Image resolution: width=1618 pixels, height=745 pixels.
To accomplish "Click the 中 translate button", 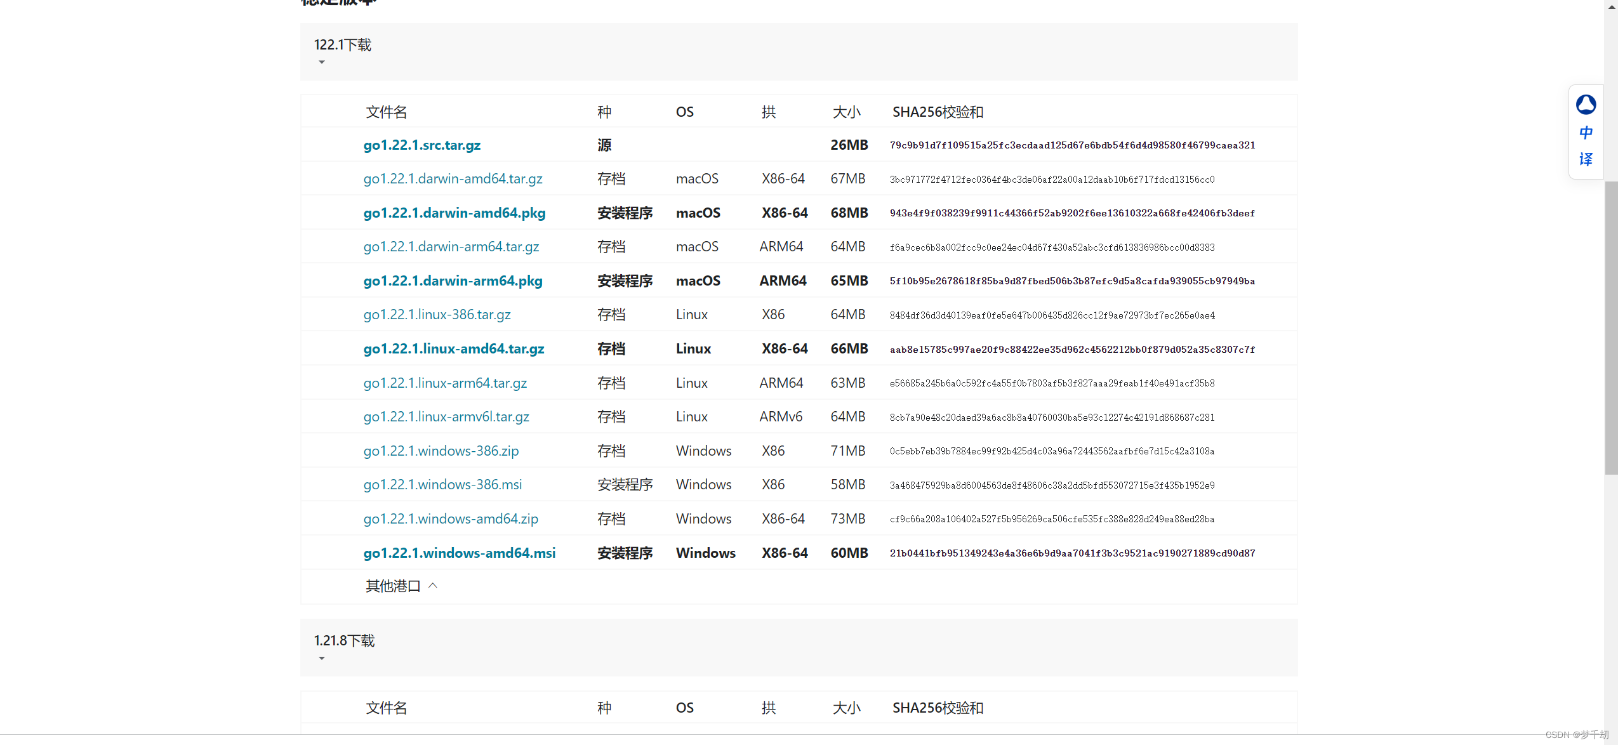I will pyautogui.click(x=1585, y=133).
